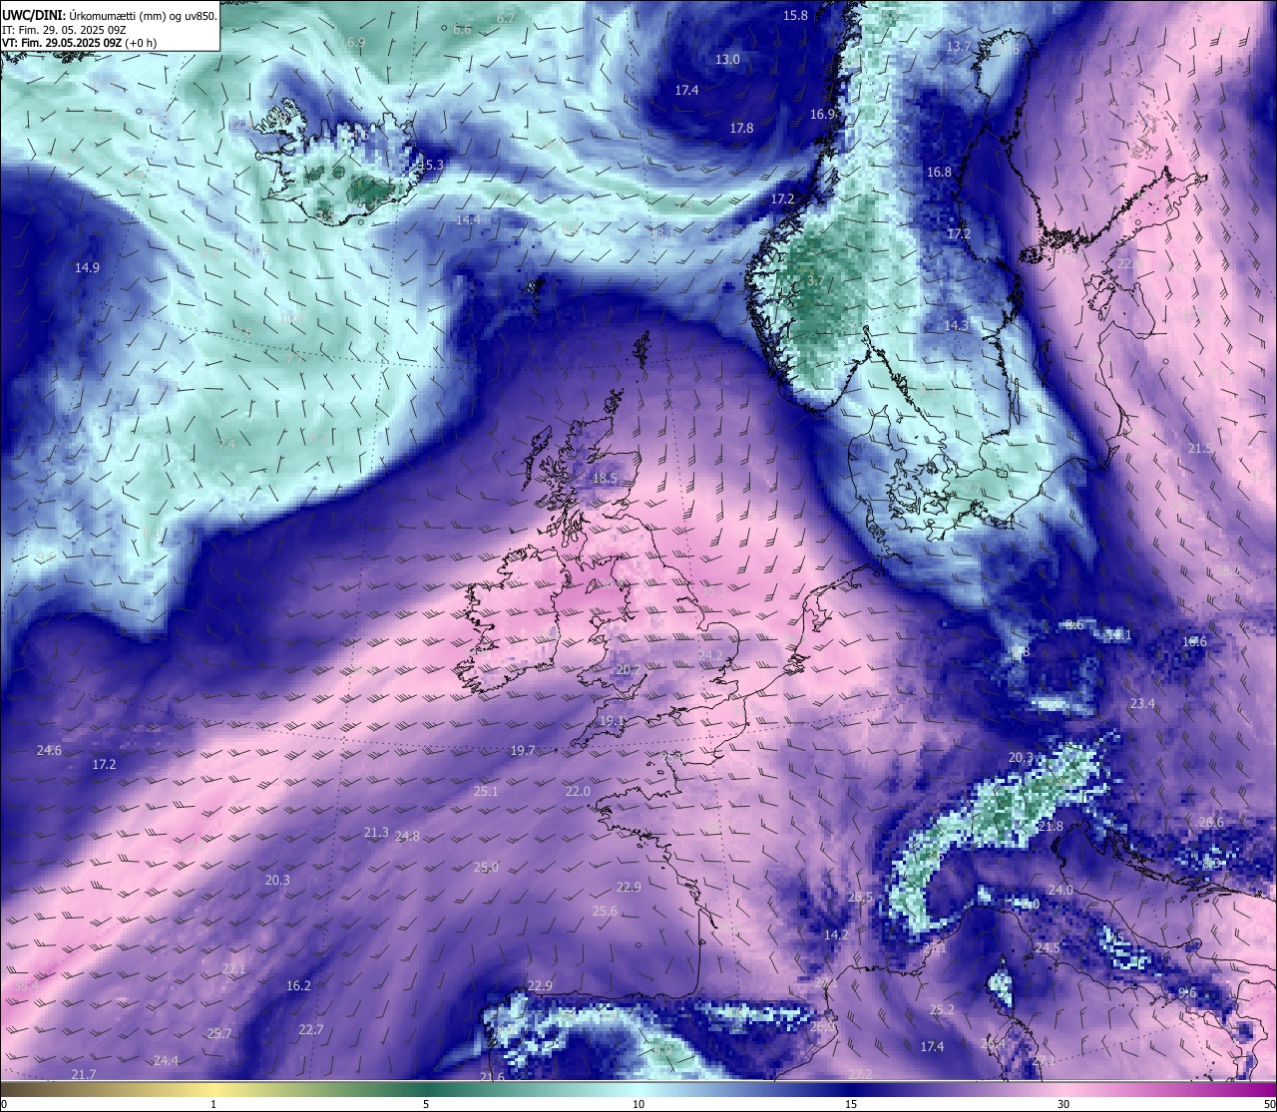The height and width of the screenshot is (1112, 1277).
Task: Click the 13.0 value in the cyclone
Action: coord(727,60)
